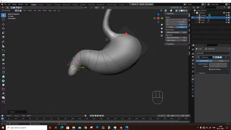Click the Local button under Median
Viewport: 231px width, 130px height.
pyautogui.click(x=182, y=27)
